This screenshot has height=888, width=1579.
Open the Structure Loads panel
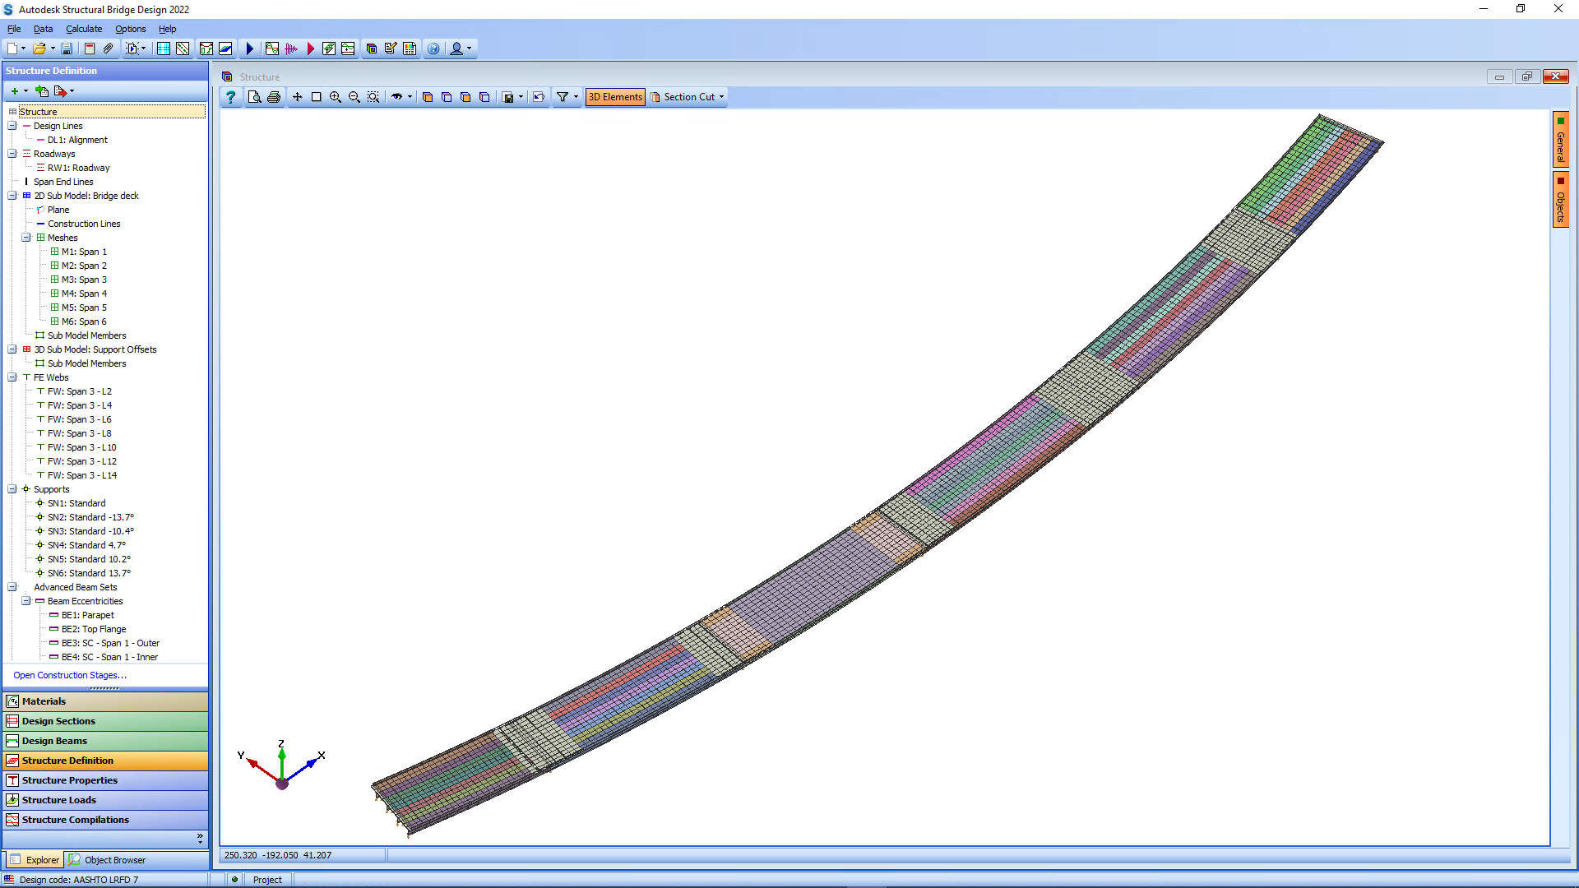[59, 800]
